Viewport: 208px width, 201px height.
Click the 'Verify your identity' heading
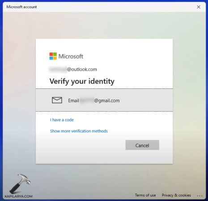pos(82,81)
